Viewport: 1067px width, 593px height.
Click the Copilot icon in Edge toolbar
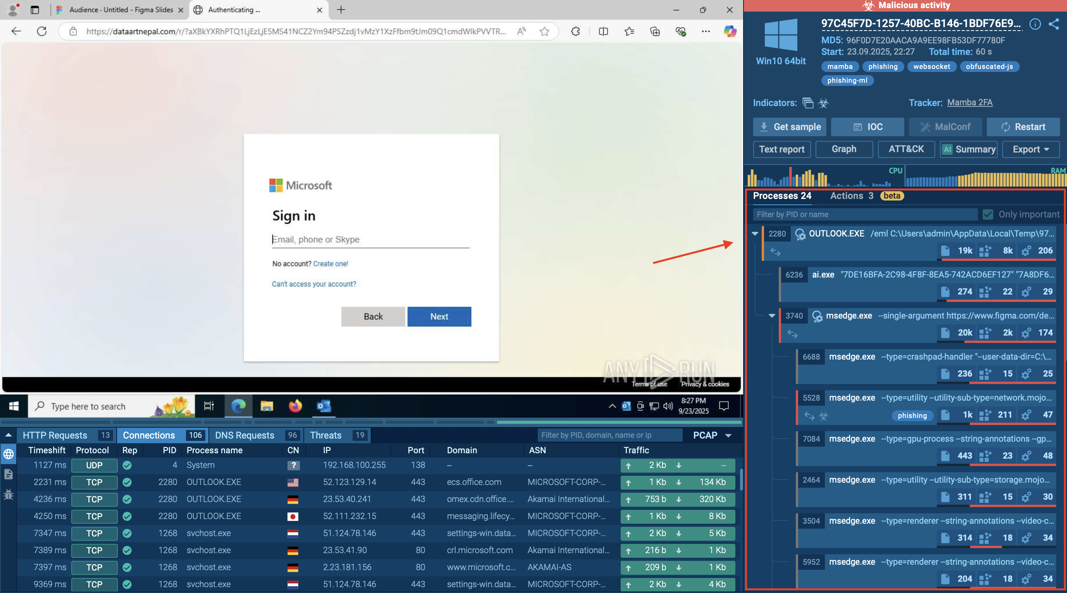point(730,31)
